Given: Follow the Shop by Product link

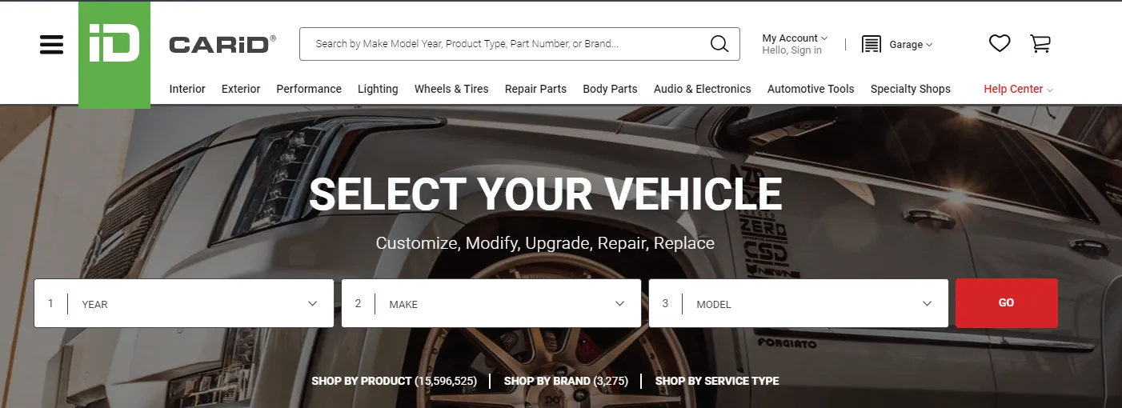Looking at the screenshot, I should (394, 381).
